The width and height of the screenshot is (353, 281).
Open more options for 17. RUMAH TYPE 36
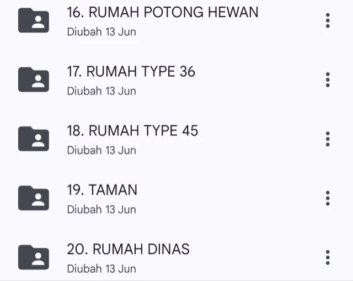(x=328, y=79)
